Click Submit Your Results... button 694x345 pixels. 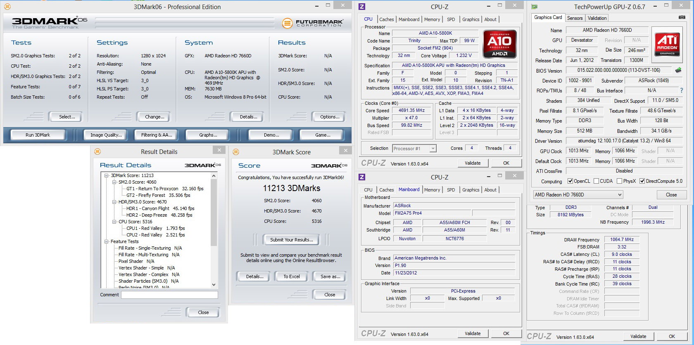[292, 239]
